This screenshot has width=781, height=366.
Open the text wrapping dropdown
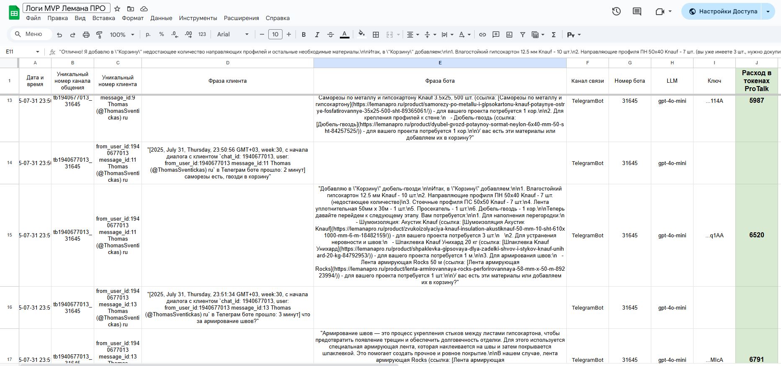[447, 34]
